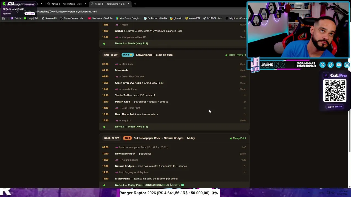Open the StreamerKit bookmark
Image resolution: width=351 pixels, height=197 pixels.
[49, 18]
